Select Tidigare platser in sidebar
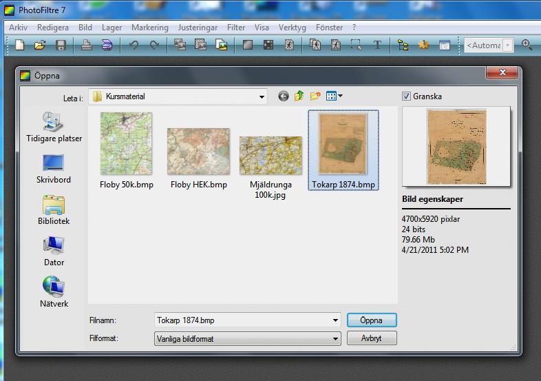Screen dimensions: 541x381 54,127
